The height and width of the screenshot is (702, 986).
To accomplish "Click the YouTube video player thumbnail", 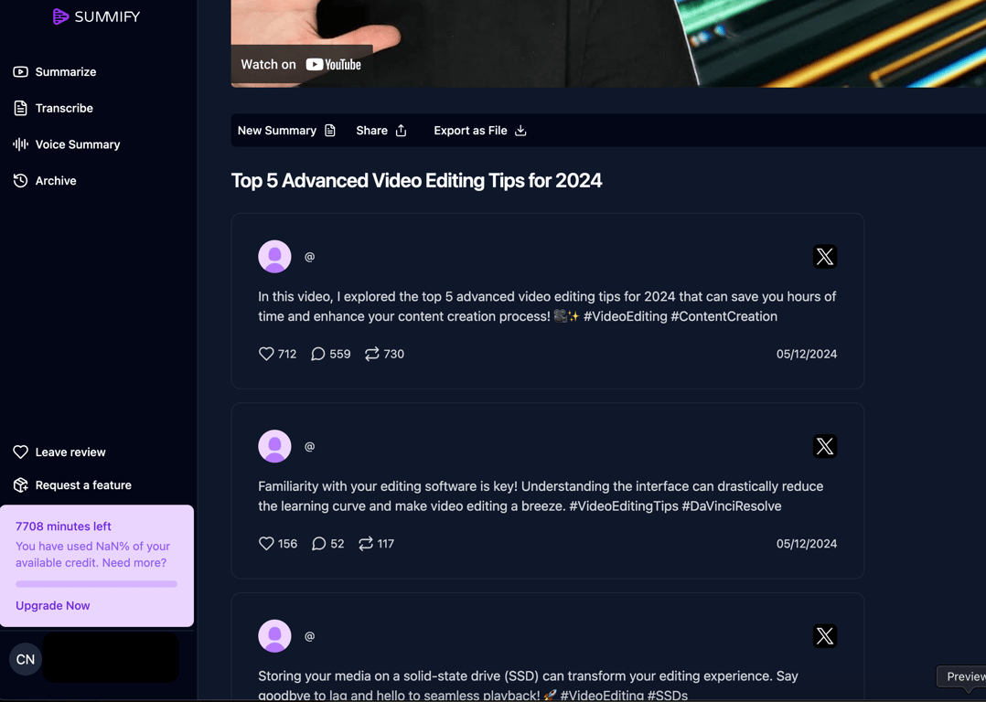I will 609,43.
